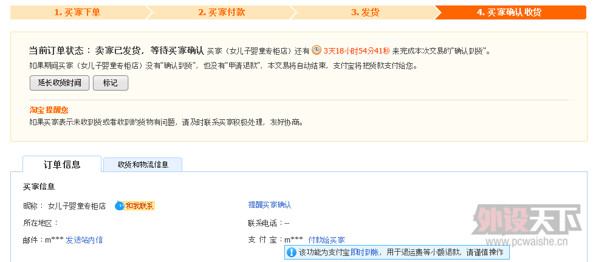
Task: Click the blue Wangwang chat icon
Action: click(x=119, y=205)
